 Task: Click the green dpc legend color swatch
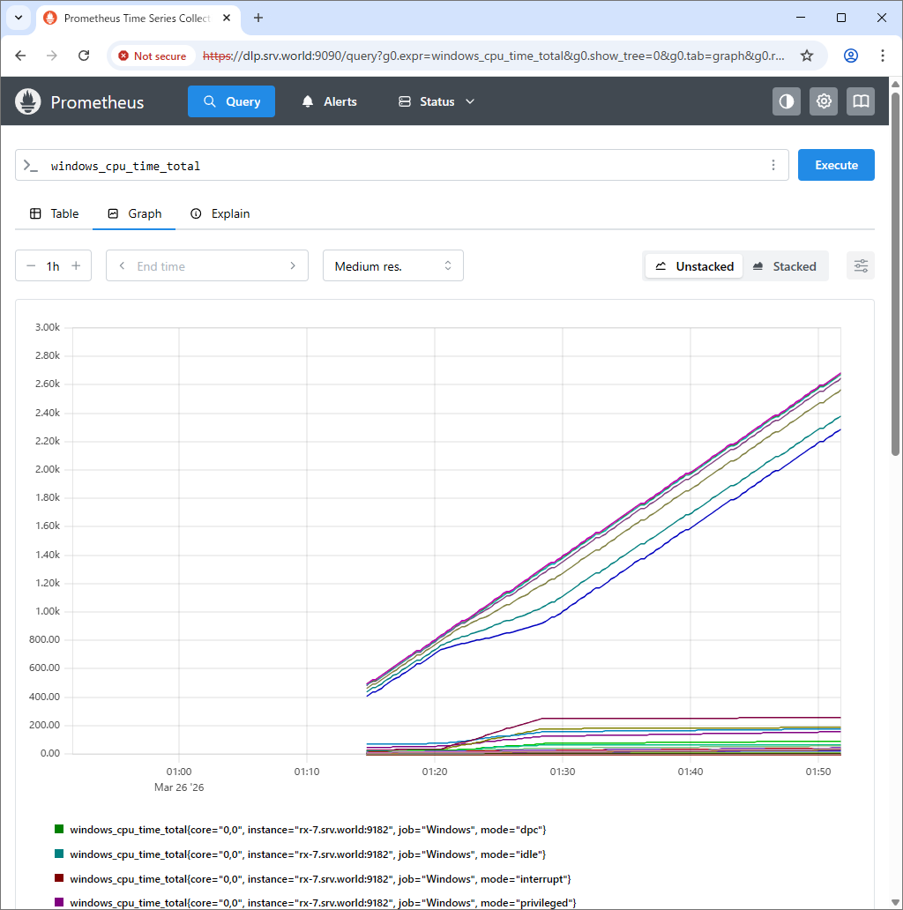coord(59,830)
